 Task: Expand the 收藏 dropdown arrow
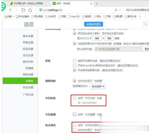tap(13, 17)
